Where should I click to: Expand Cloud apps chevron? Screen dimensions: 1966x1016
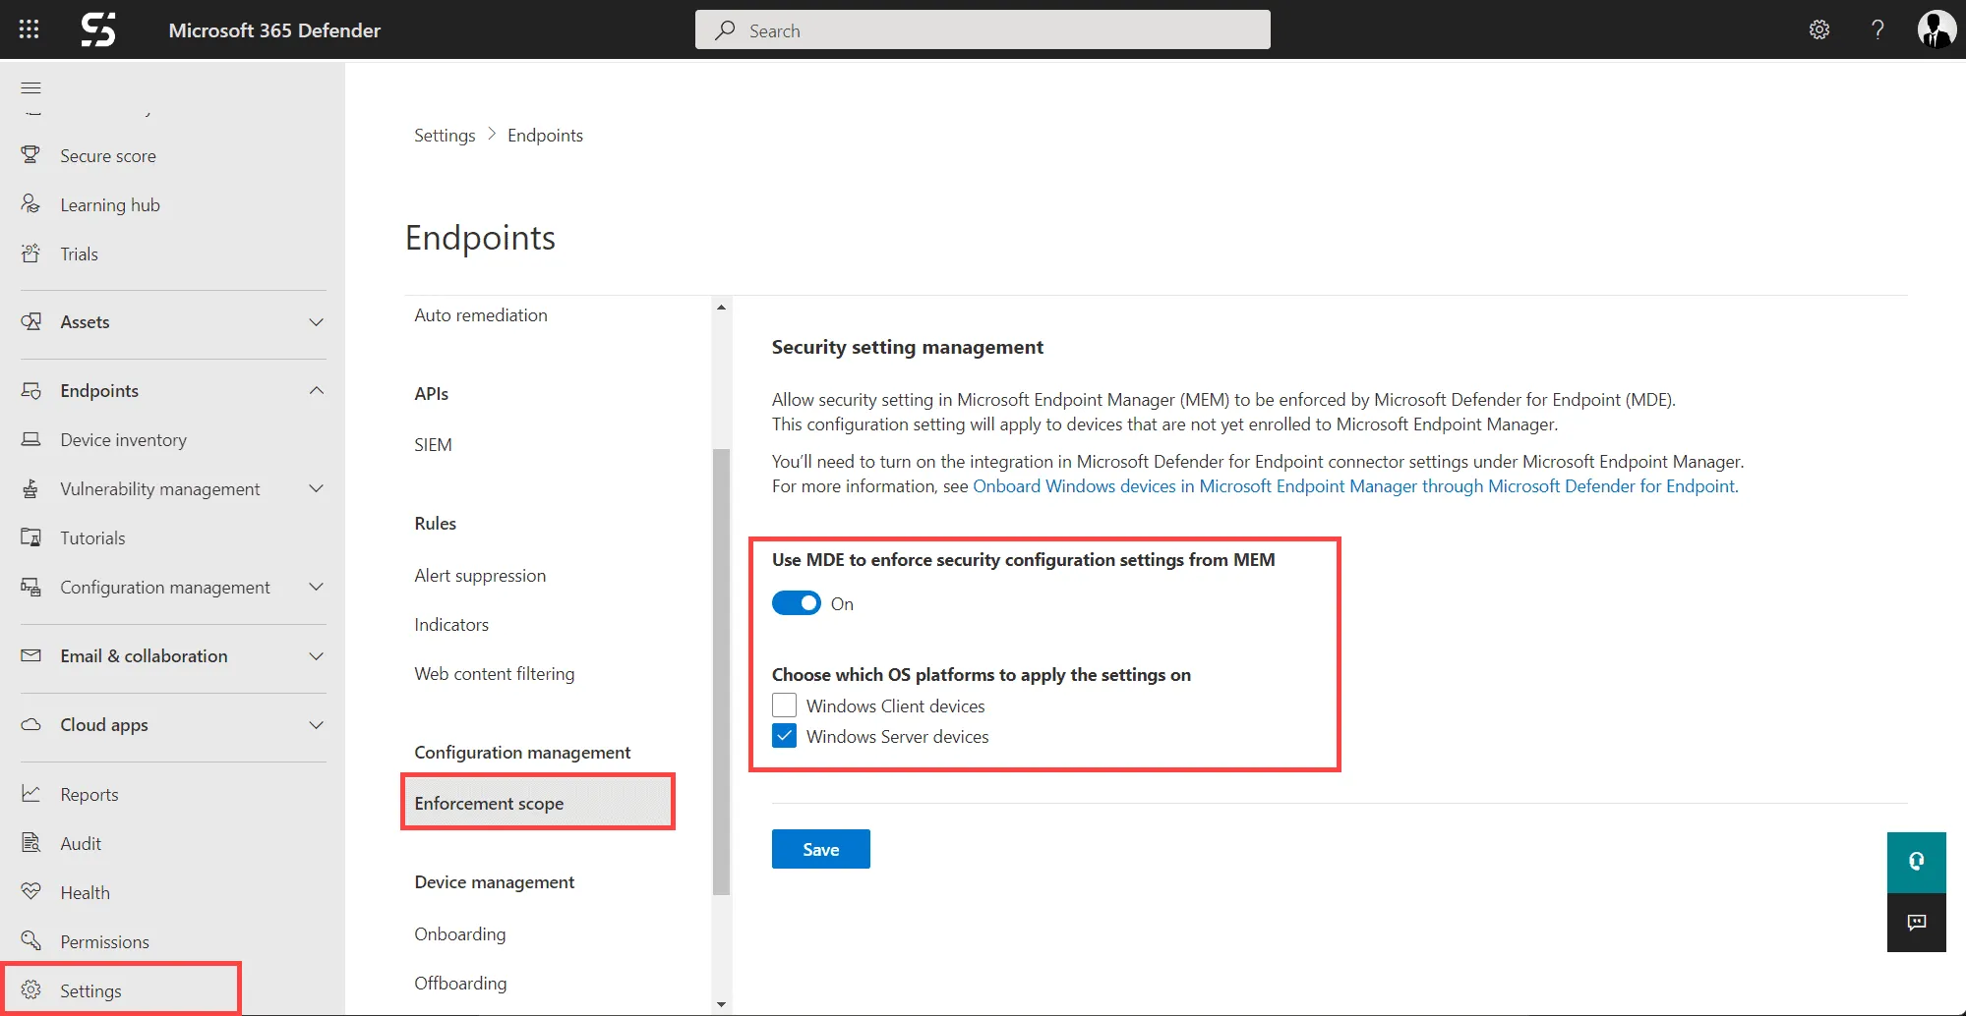tap(316, 724)
